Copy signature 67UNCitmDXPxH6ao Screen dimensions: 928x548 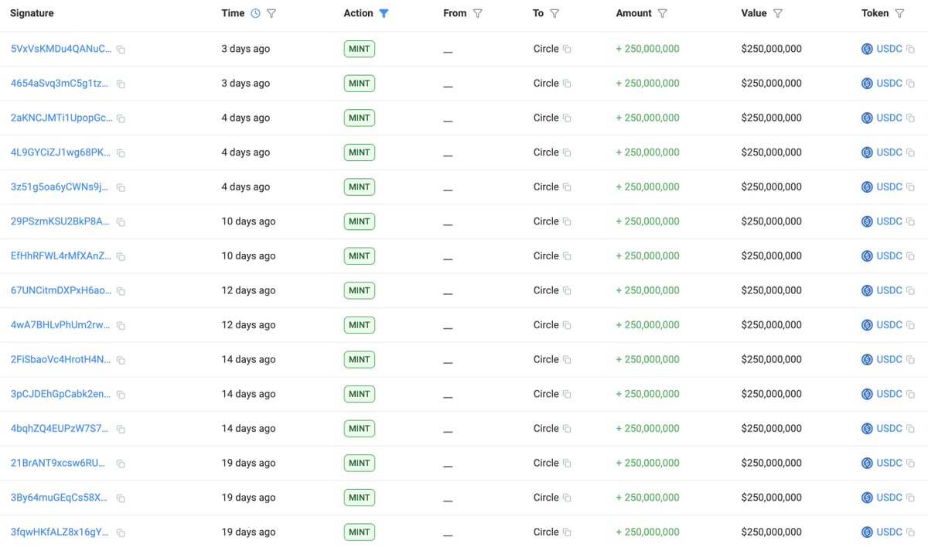(121, 291)
